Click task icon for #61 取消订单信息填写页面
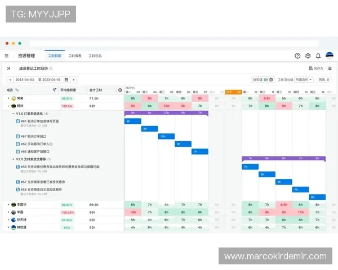338x270 pixels. tap(18, 121)
